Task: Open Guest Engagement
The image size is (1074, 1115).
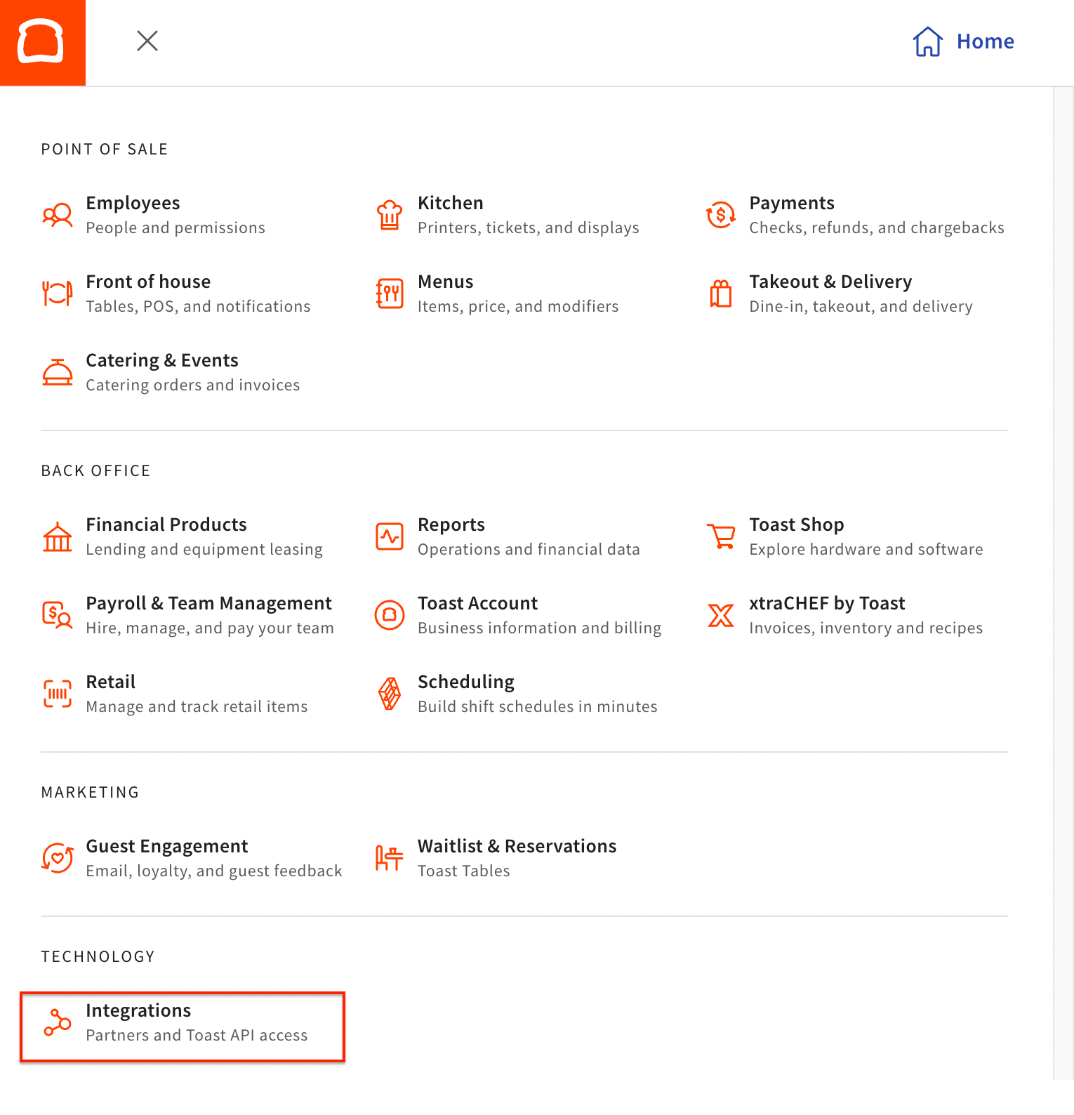Action: pyautogui.click(x=167, y=846)
